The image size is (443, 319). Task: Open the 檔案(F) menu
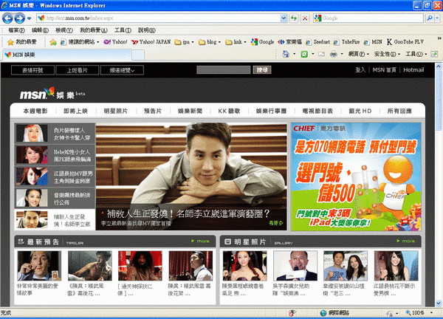16,30
